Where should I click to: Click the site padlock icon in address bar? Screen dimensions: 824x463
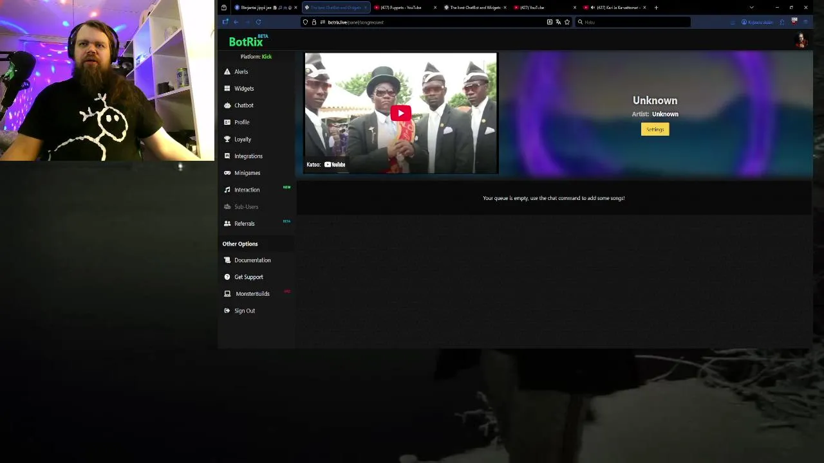pyautogui.click(x=314, y=22)
